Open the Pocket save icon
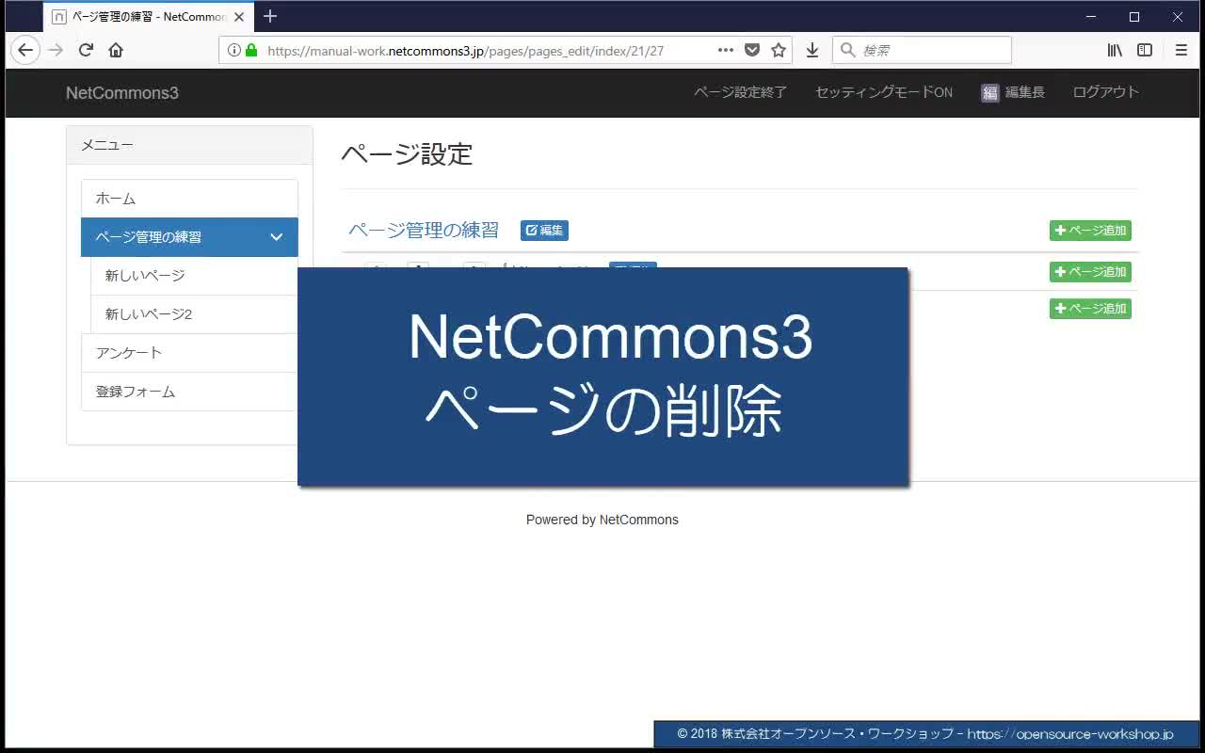The image size is (1205, 753). click(x=752, y=50)
